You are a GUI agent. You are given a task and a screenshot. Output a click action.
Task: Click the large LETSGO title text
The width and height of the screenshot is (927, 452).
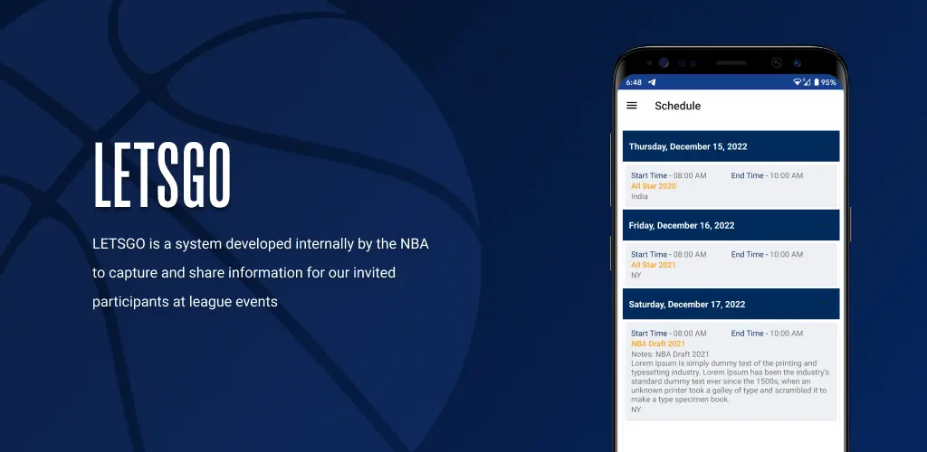[x=163, y=175]
